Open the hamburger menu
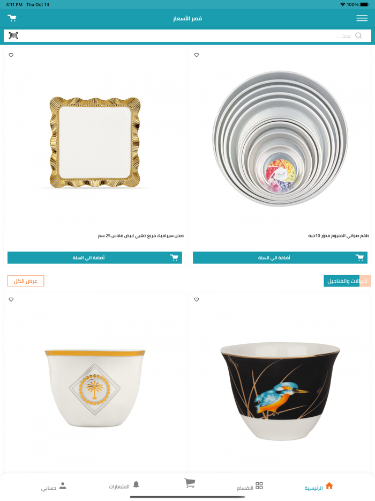 click(362, 18)
